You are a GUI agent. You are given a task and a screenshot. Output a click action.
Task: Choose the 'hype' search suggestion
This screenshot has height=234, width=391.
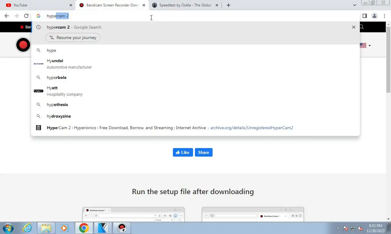point(195,50)
